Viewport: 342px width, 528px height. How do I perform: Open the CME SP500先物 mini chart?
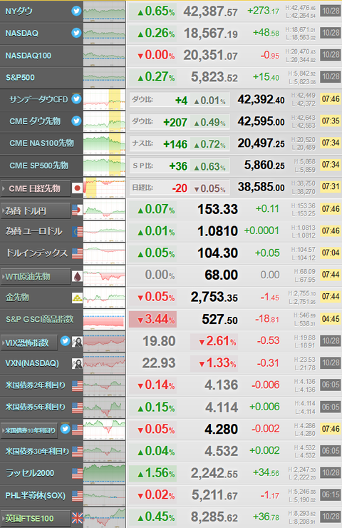104,166
